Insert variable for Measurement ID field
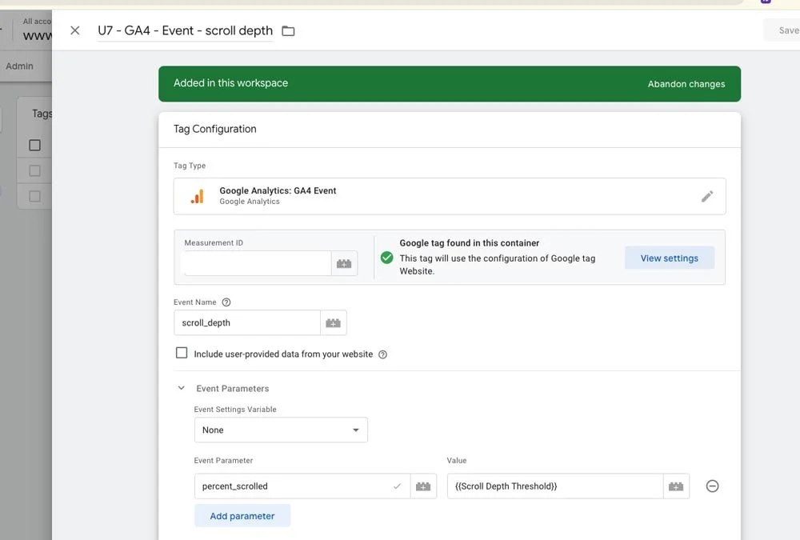Viewport: 800px width, 540px height. pyautogui.click(x=344, y=263)
